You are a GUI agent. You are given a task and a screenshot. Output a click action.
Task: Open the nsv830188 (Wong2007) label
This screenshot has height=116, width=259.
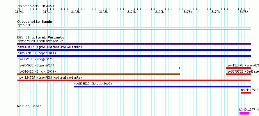point(35,59)
